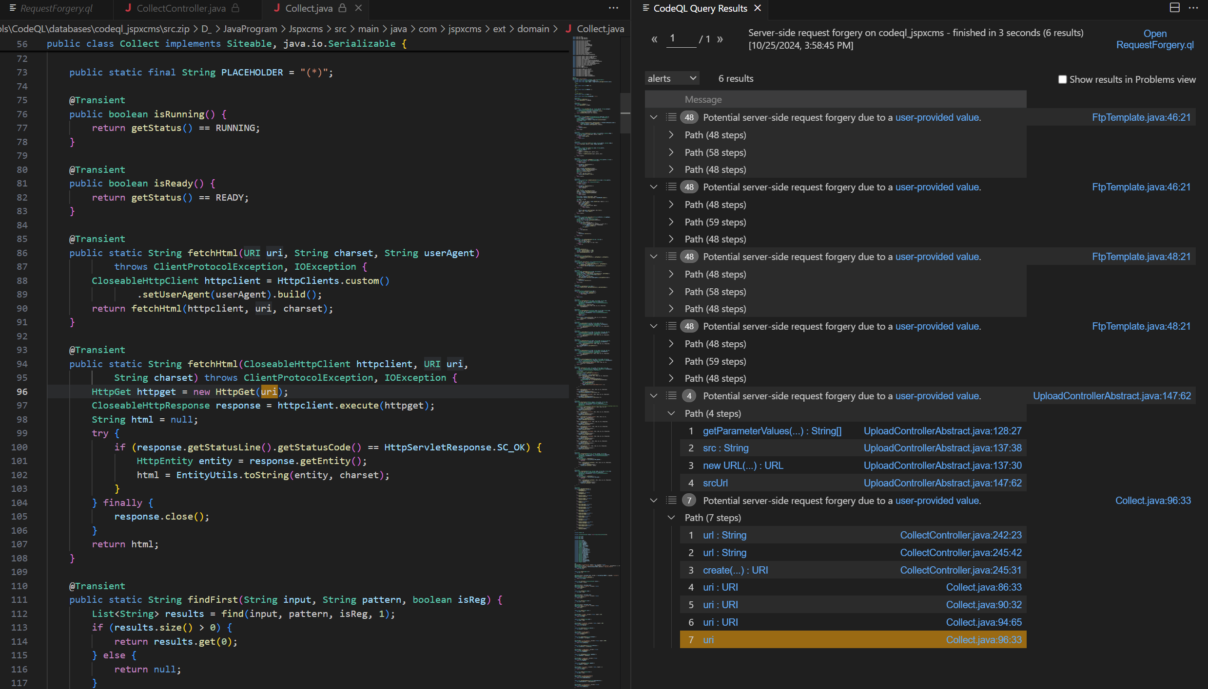The height and width of the screenshot is (689, 1208).
Task: Collapse the Path (7 steps) entry
Action: [671, 518]
